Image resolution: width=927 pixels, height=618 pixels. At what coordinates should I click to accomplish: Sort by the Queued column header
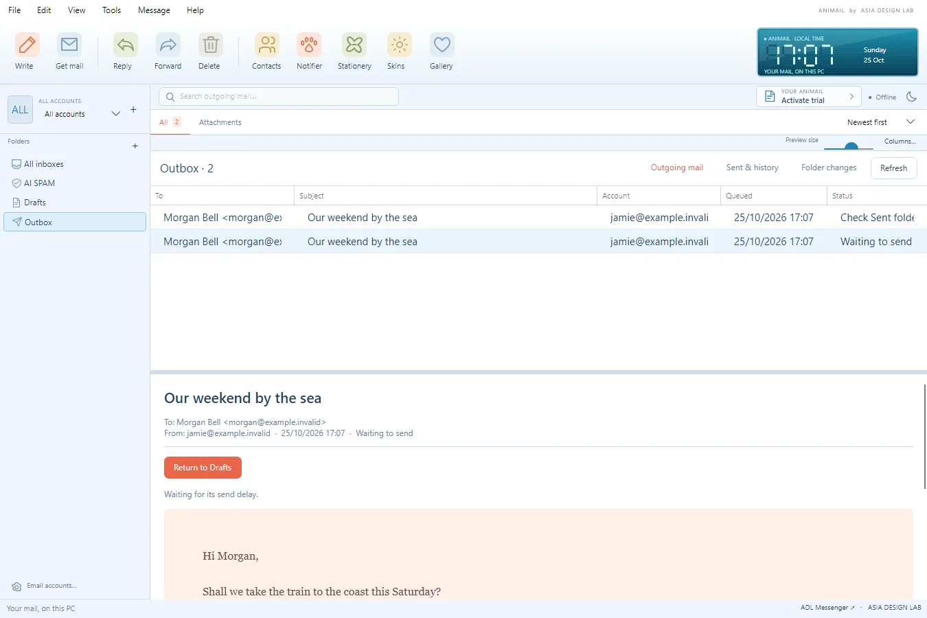(774, 196)
